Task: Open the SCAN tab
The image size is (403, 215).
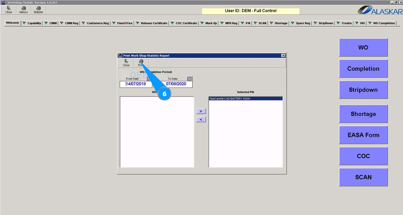Action: (260, 23)
